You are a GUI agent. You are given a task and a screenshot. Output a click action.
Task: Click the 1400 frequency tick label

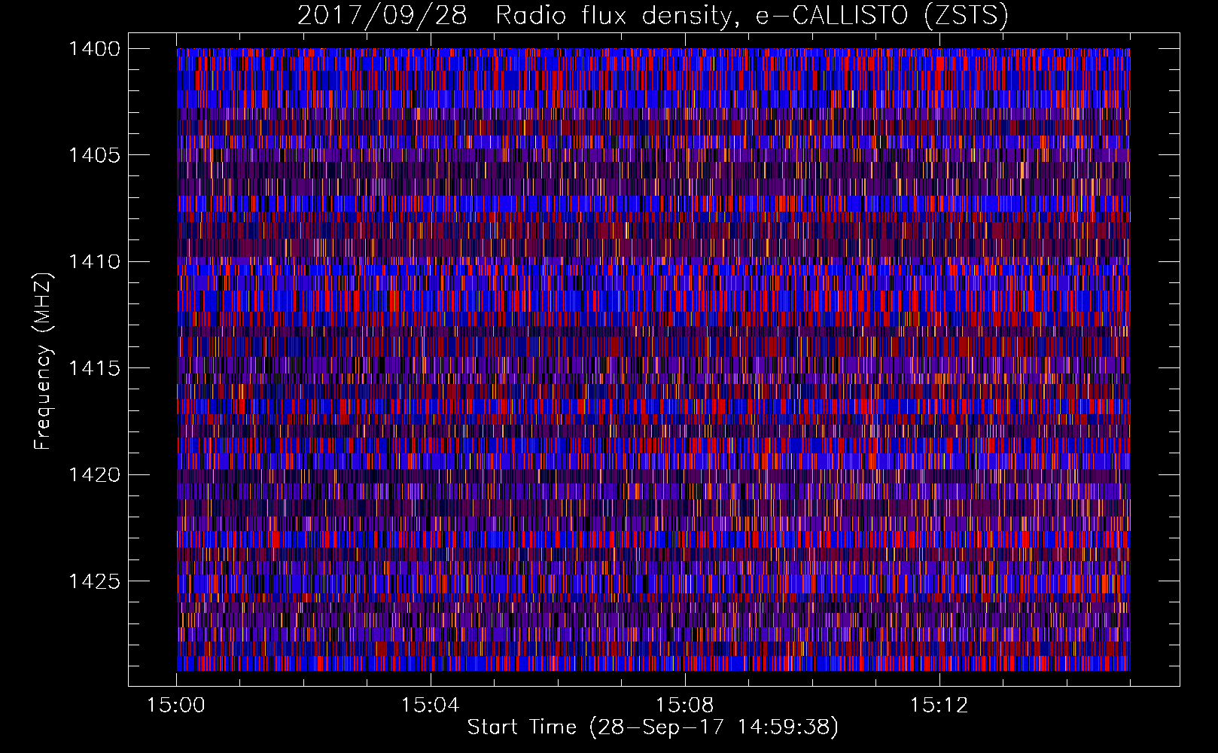tap(94, 49)
